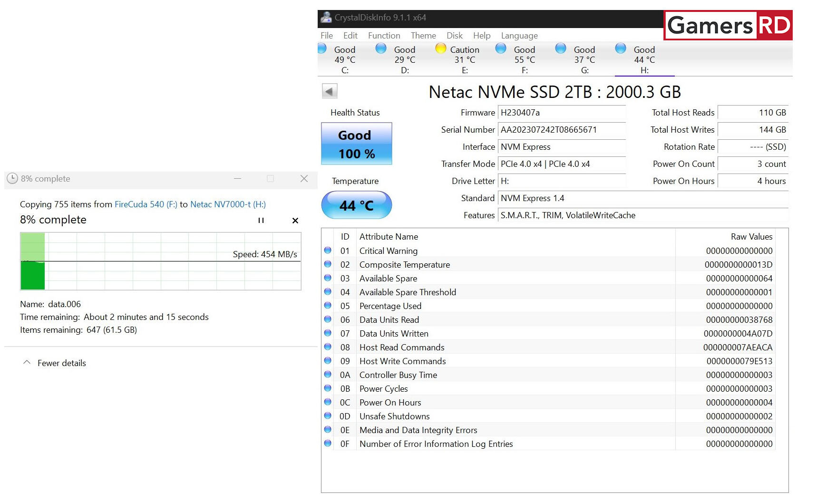Click the Features S.M.A.R.T., TRIM field
The image size is (817, 502).
643,215
